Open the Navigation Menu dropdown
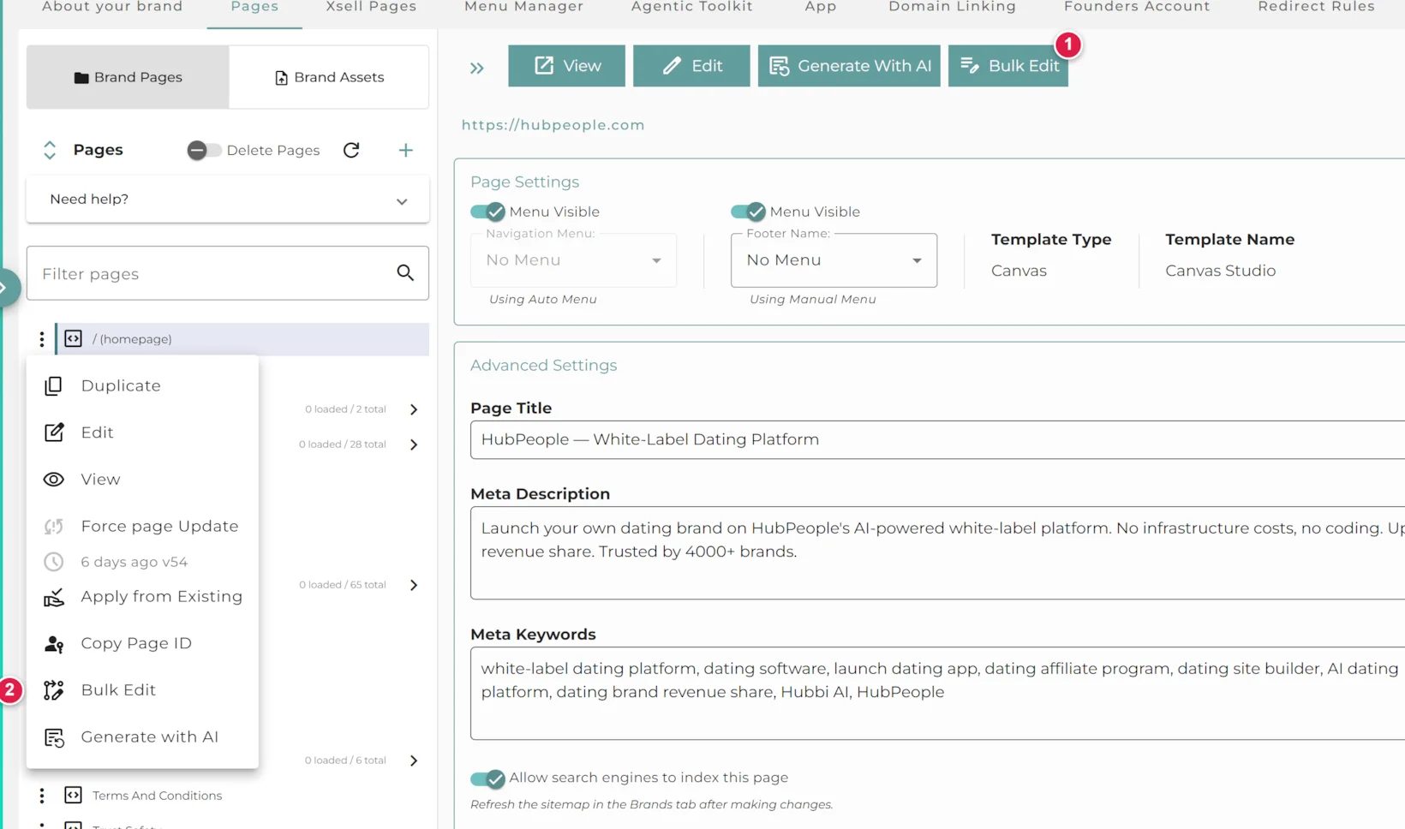The image size is (1405, 829). coord(573,260)
